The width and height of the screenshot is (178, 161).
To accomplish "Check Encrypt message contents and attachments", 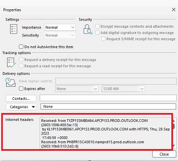I will (97, 26).
